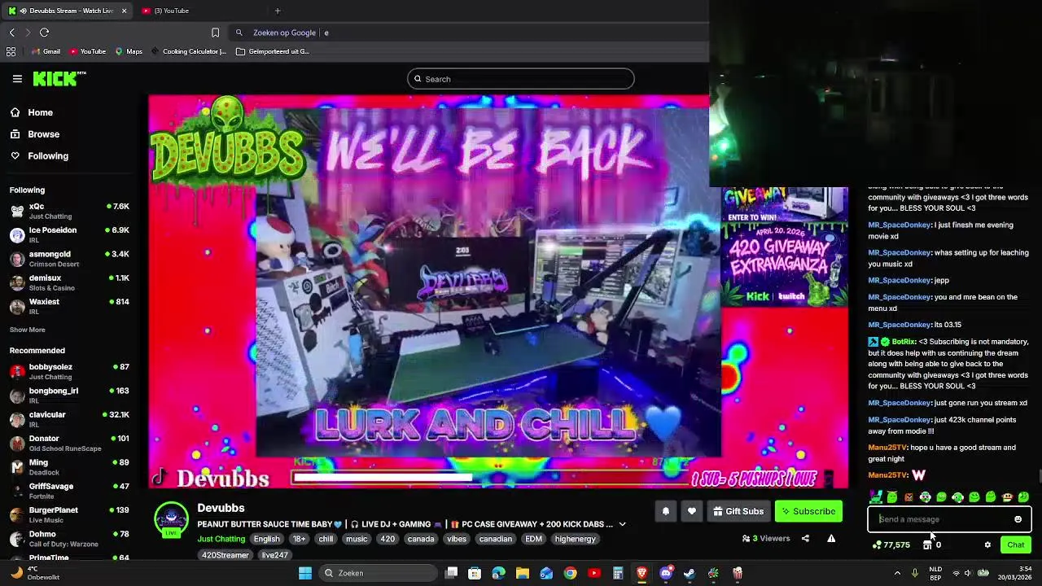1042x586 pixels.
Task: Select the 18+ tag
Action: [300, 539]
